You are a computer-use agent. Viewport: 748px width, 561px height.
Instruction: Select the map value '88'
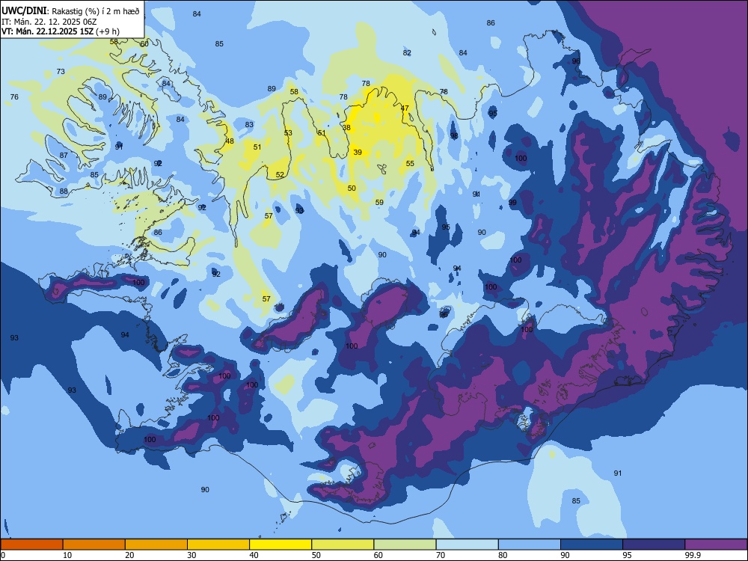click(x=64, y=191)
